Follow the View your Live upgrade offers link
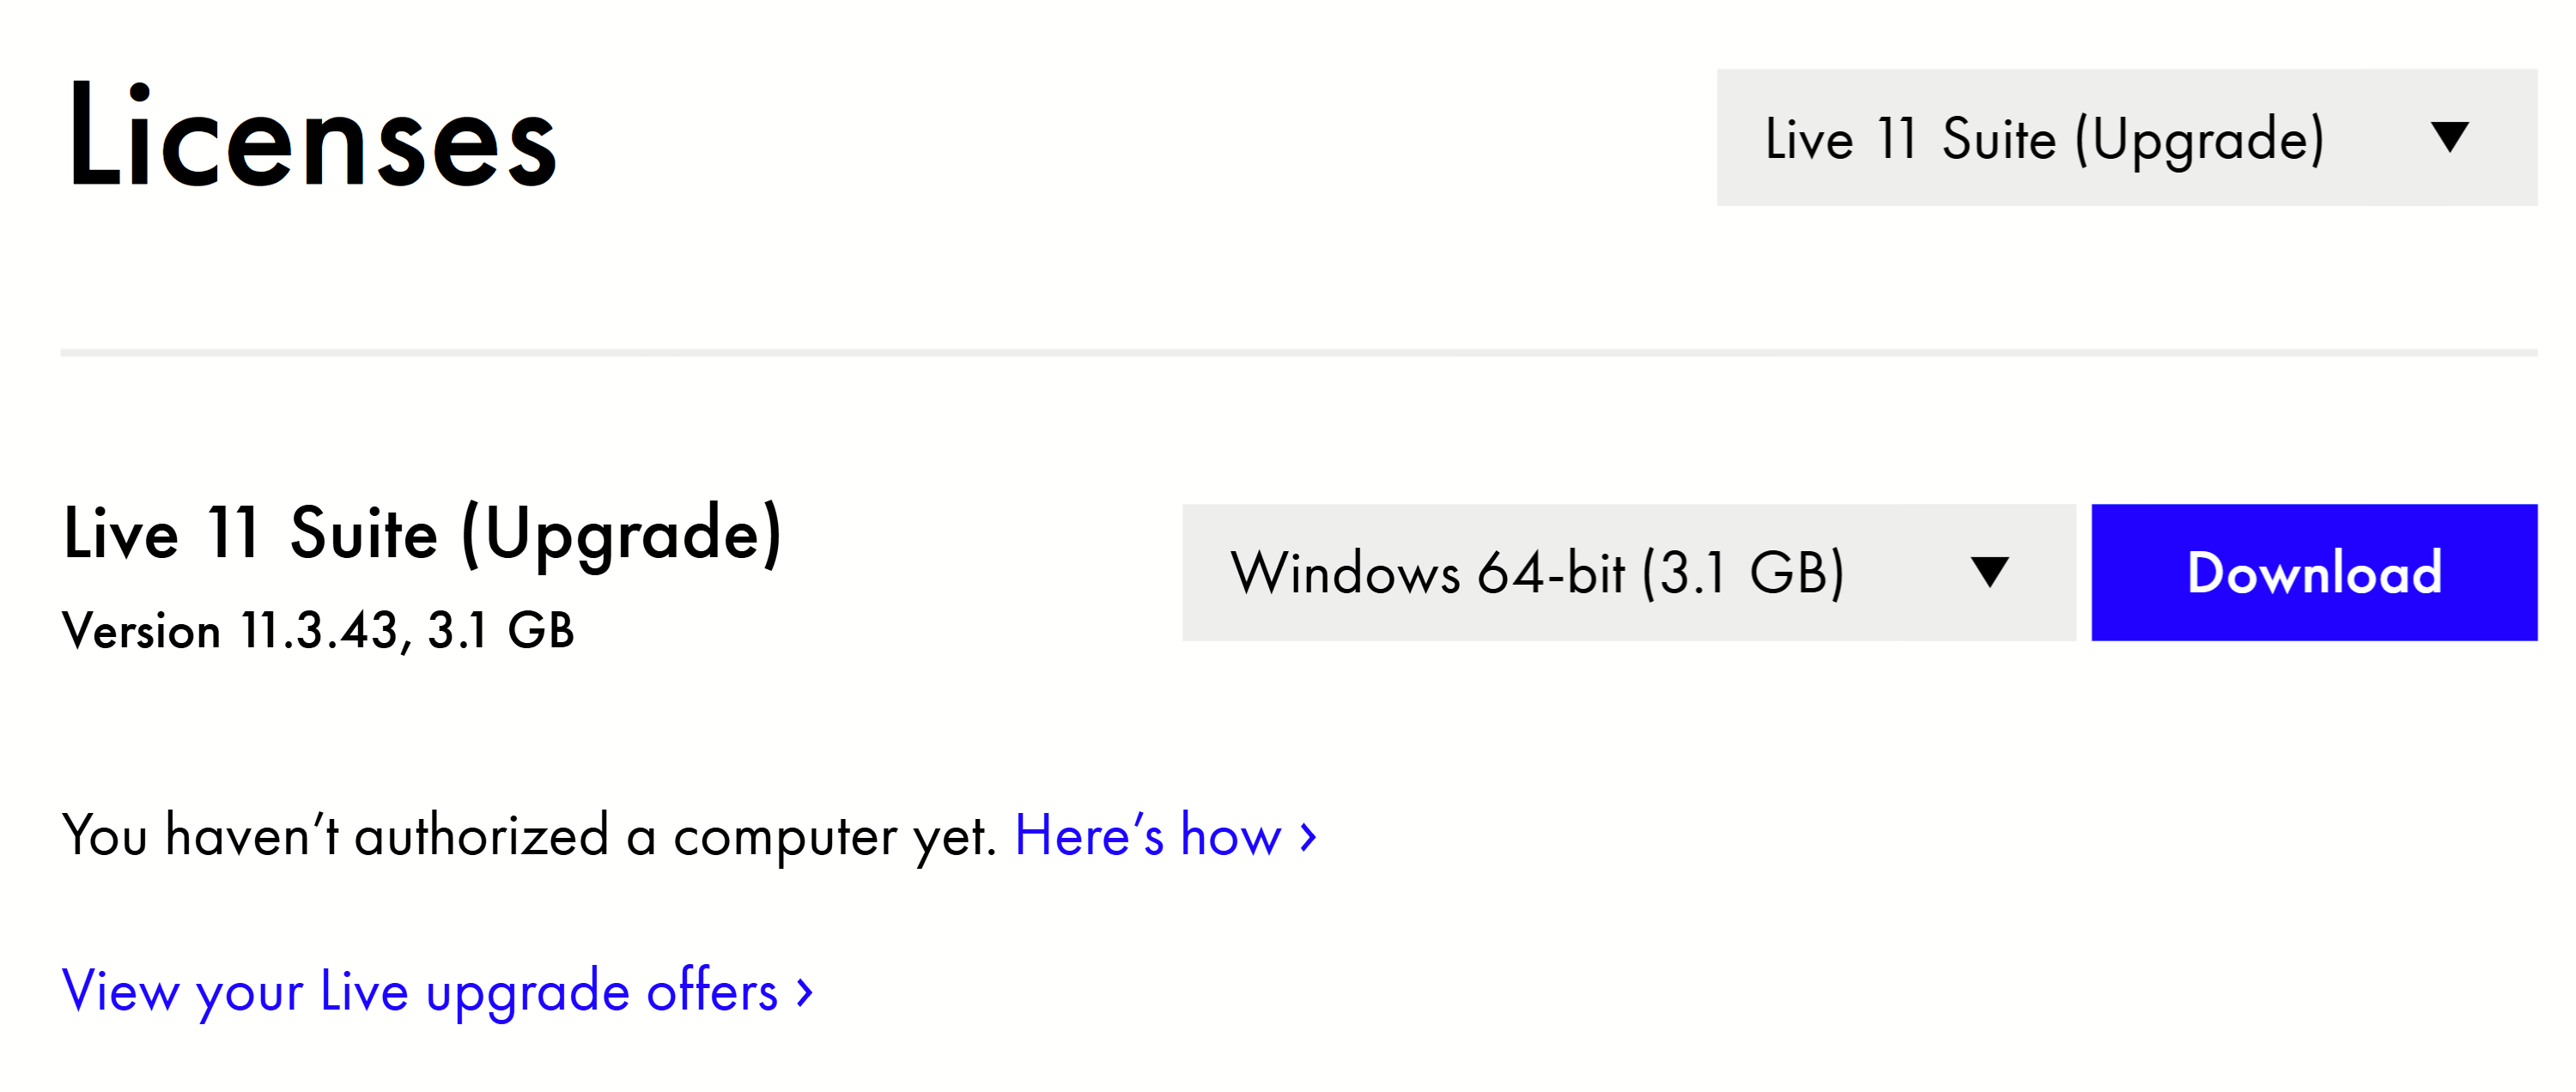Image resolution: width=2576 pixels, height=1092 pixels. click(x=420, y=992)
